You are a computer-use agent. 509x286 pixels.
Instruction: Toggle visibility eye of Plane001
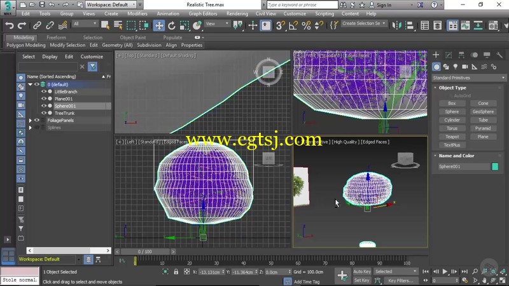point(43,99)
